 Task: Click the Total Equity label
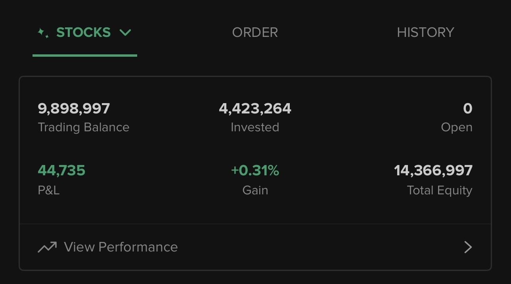pos(440,190)
